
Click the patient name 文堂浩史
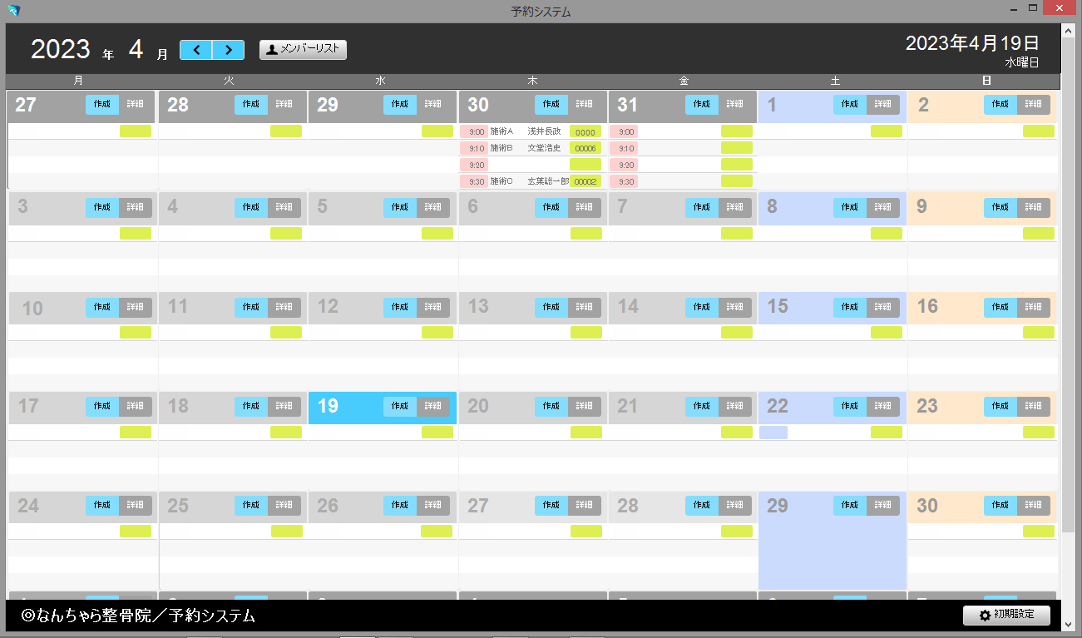[545, 148]
